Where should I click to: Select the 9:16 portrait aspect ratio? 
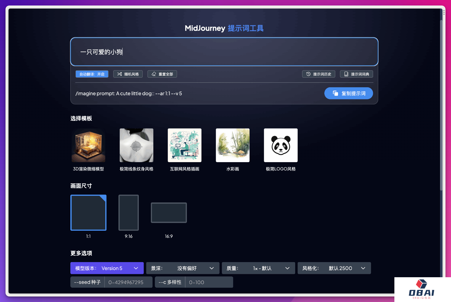pyautogui.click(x=128, y=213)
